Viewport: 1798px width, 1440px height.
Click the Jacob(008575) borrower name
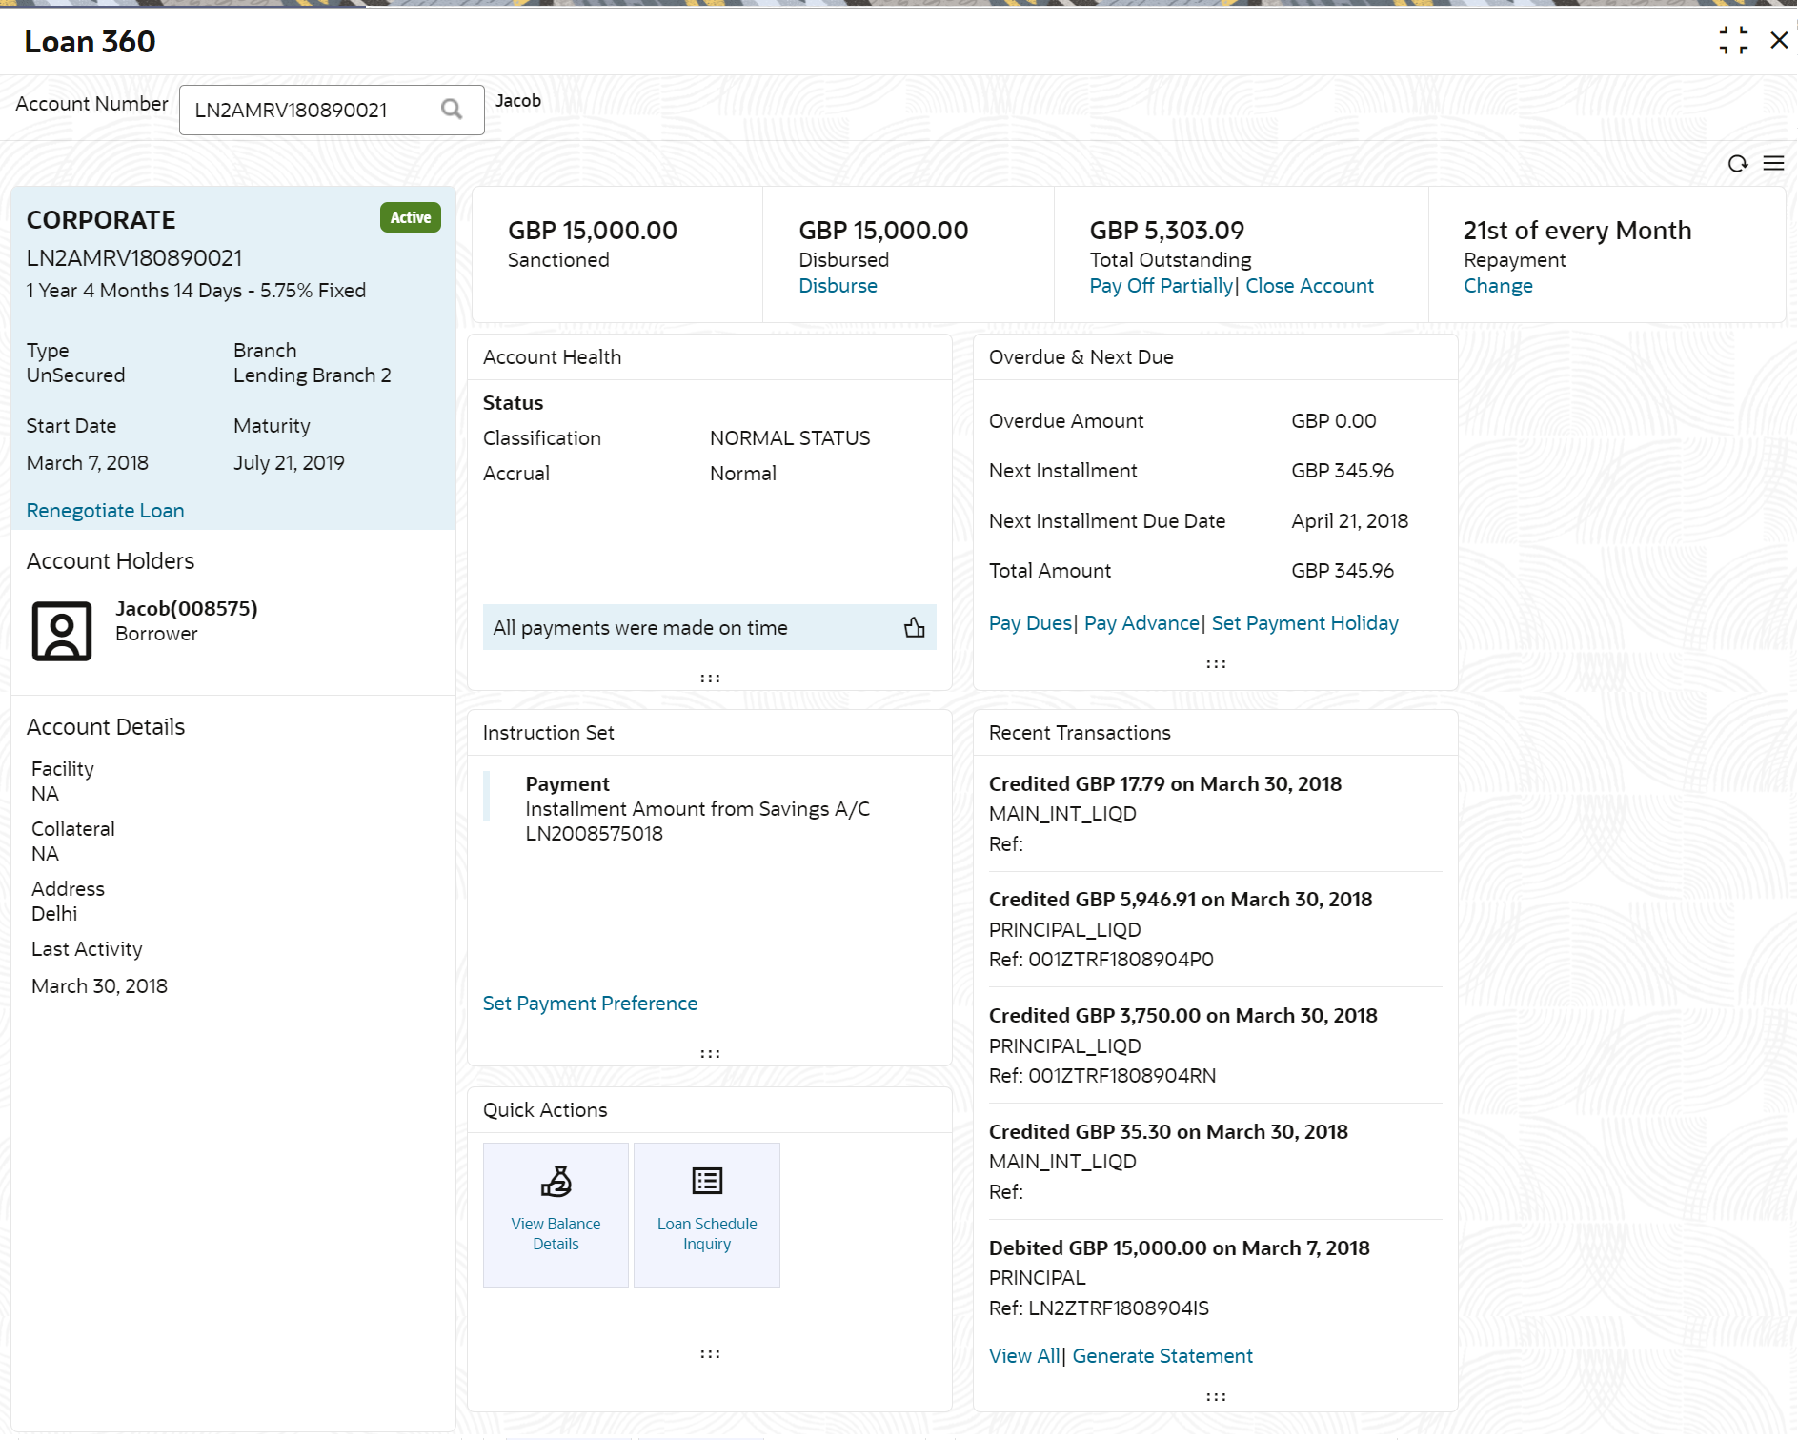coord(187,609)
